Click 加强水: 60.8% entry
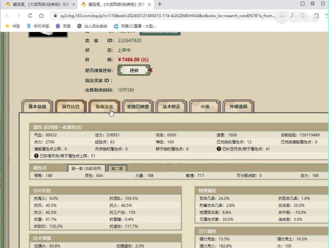Image resolution: width=329 pixels, height=248 pixels. [47, 246]
